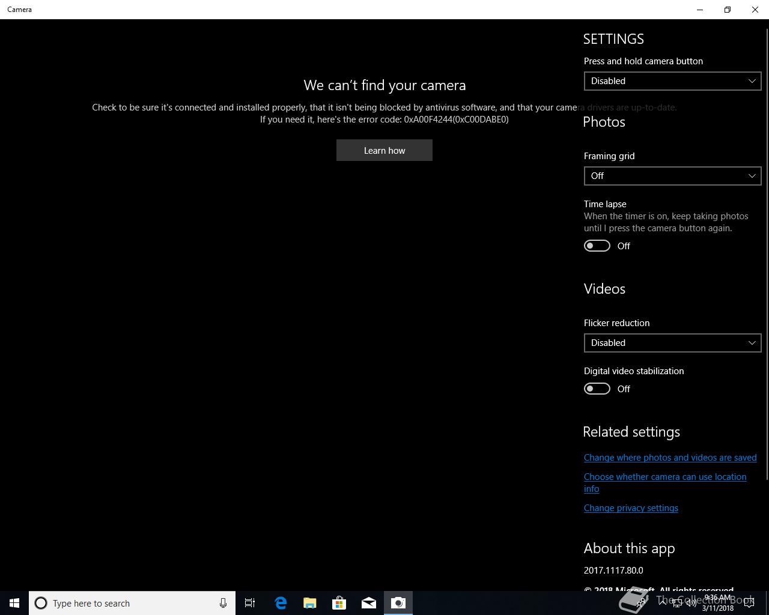Click the taskbar search box
Image resolution: width=769 pixels, height=615 pixels.
point(132,603)
